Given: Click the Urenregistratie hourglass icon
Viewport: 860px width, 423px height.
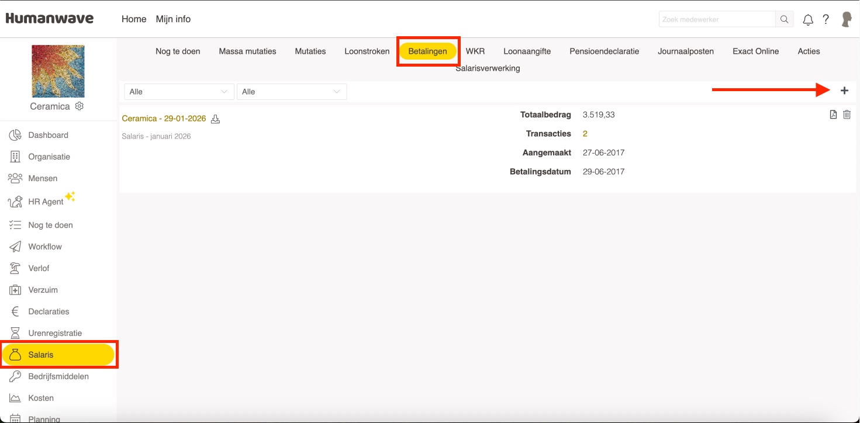Looking at the screenshot, I should click(x=15, y=333).
